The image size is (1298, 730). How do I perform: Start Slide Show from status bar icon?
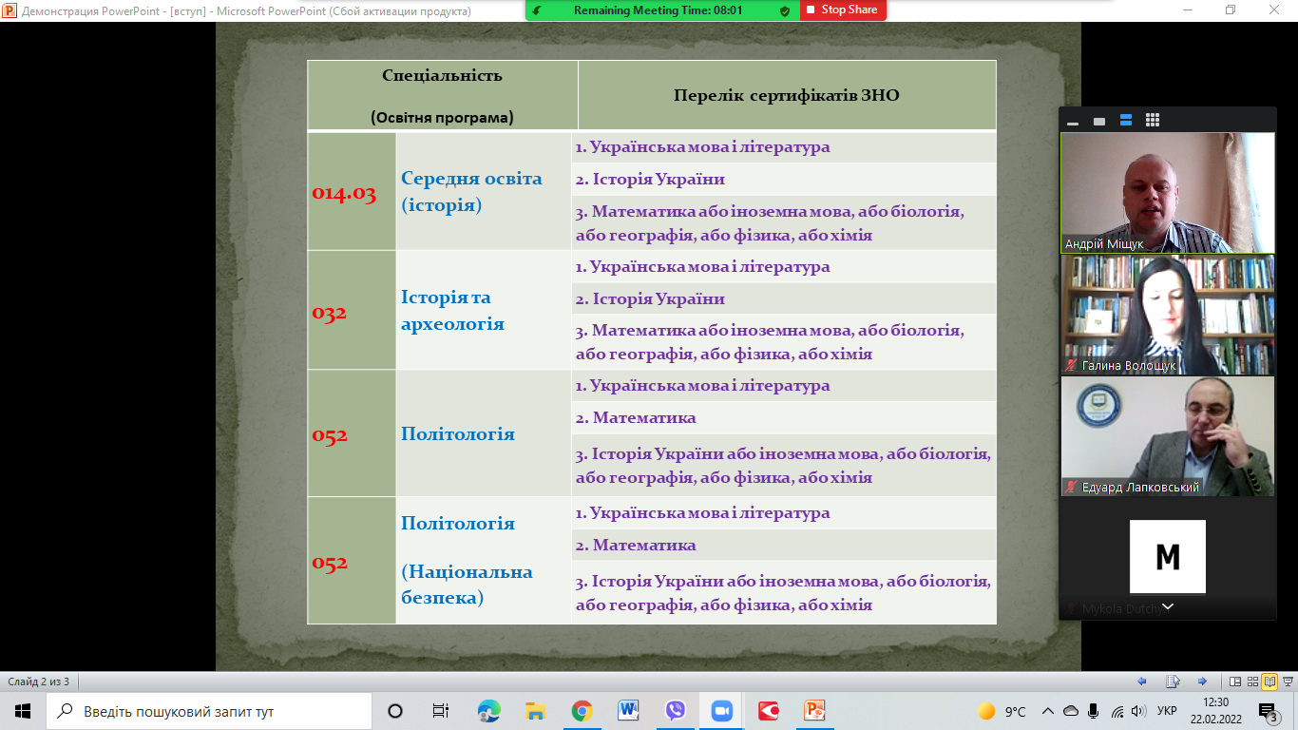(x=1287, y=682)
